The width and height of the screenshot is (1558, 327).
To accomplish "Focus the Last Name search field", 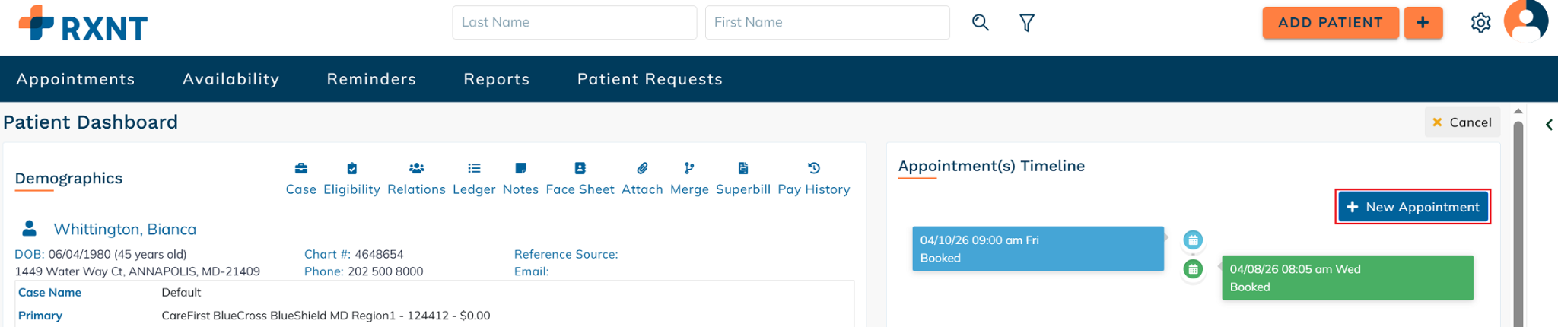I will 574,23.
